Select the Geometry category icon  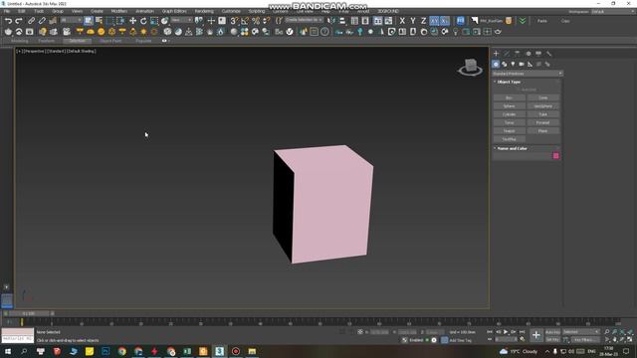click(x=496, y=64)
